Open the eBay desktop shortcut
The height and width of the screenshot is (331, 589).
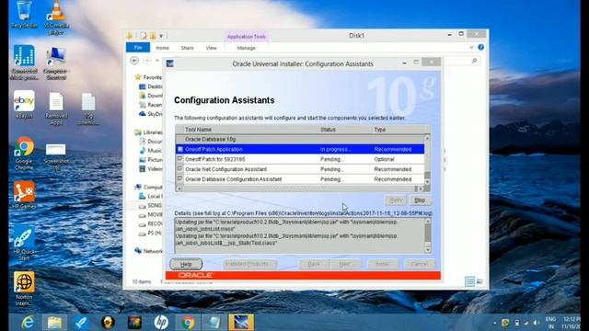pyautogui.click(x=24, y=104)
